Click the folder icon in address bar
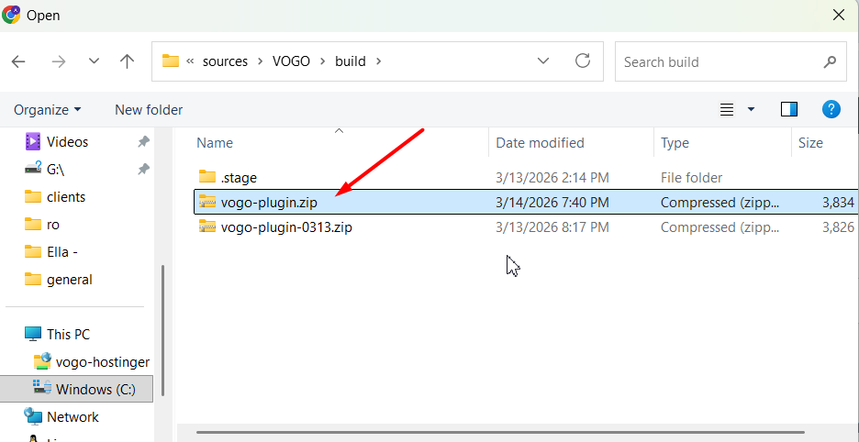 point(171,61)
